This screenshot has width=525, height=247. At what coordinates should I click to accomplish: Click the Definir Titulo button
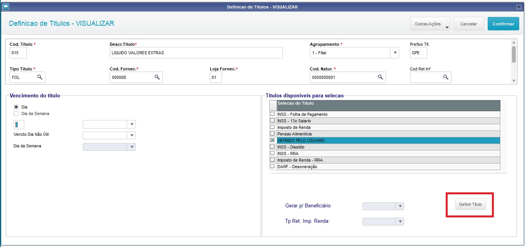(470, 205)
